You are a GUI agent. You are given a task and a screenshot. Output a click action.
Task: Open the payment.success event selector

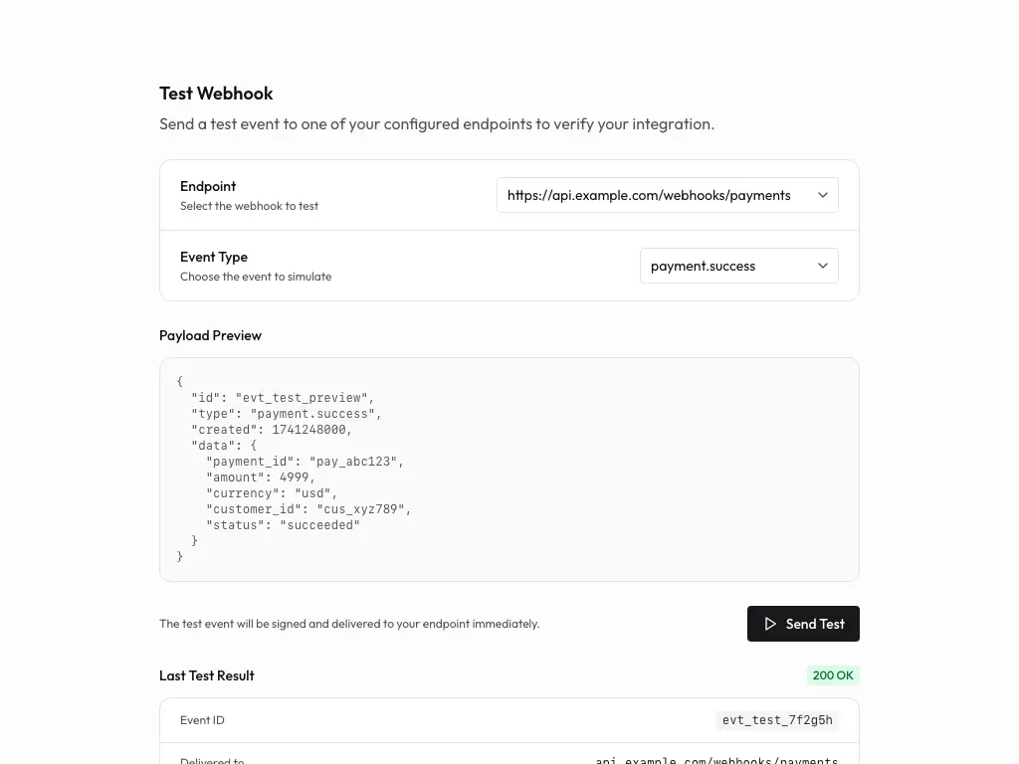pos(739,266)
